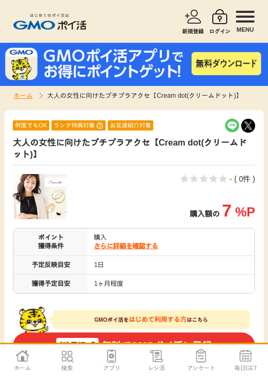Tap the ログイン padlock icon
This screenshot has height=376, width=268.
pyautogui.click(x=220, y=17)
